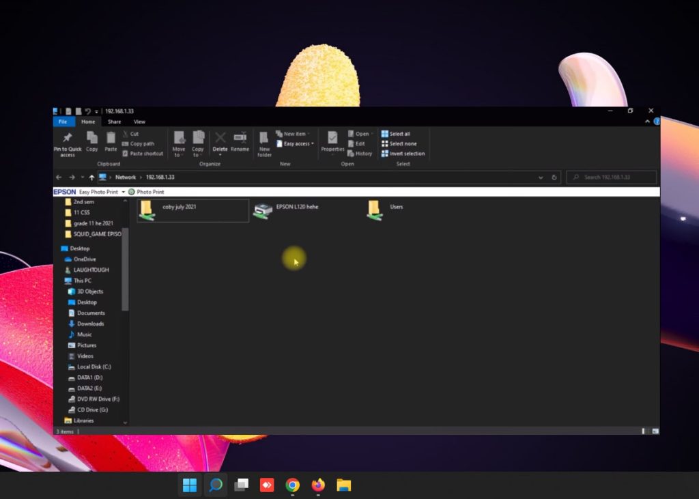
Task: Open Firefox from the taskbar
Action: coord(318,485)
